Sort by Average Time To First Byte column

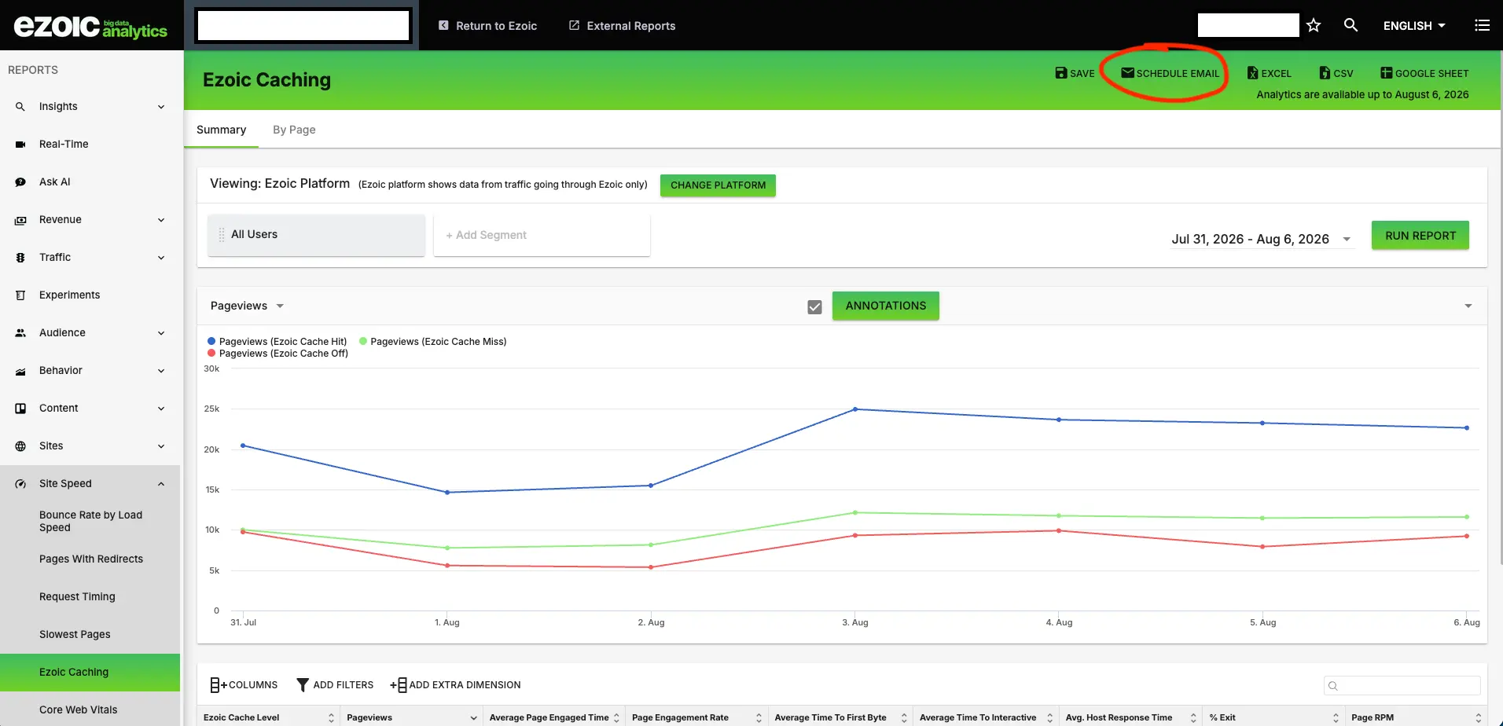click(x=840, y=717)
